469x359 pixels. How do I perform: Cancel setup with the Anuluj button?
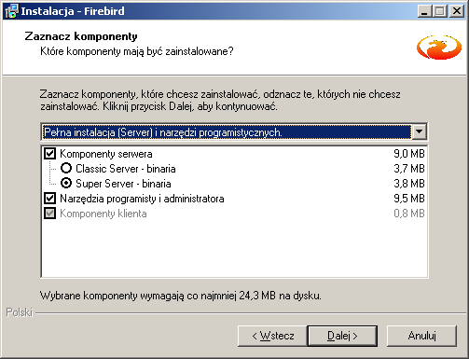point(421,336)
